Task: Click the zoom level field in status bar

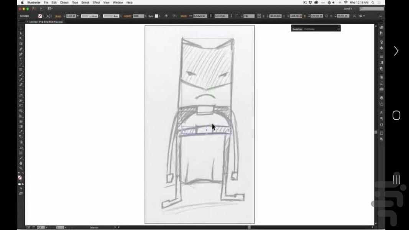Action: (40, 227)
